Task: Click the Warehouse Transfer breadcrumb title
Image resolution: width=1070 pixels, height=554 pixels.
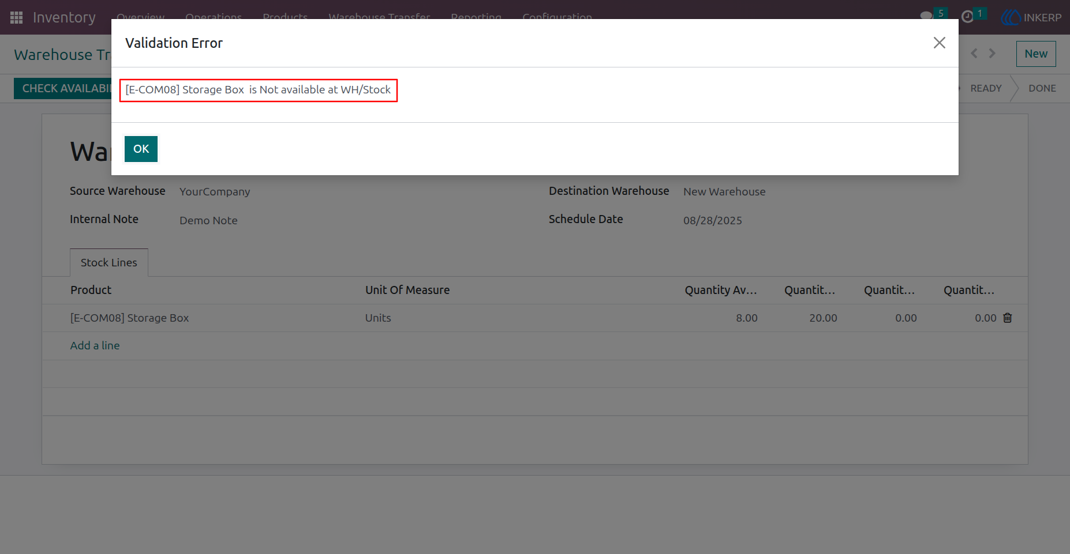Action: pos(62,55)
